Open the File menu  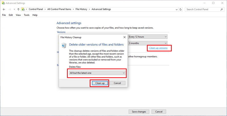(x=4, y=15)
